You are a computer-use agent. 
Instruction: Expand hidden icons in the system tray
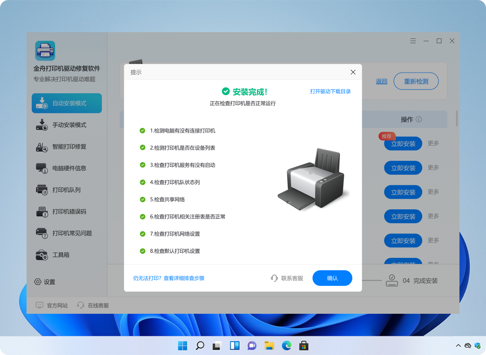(x=458, y=345)
